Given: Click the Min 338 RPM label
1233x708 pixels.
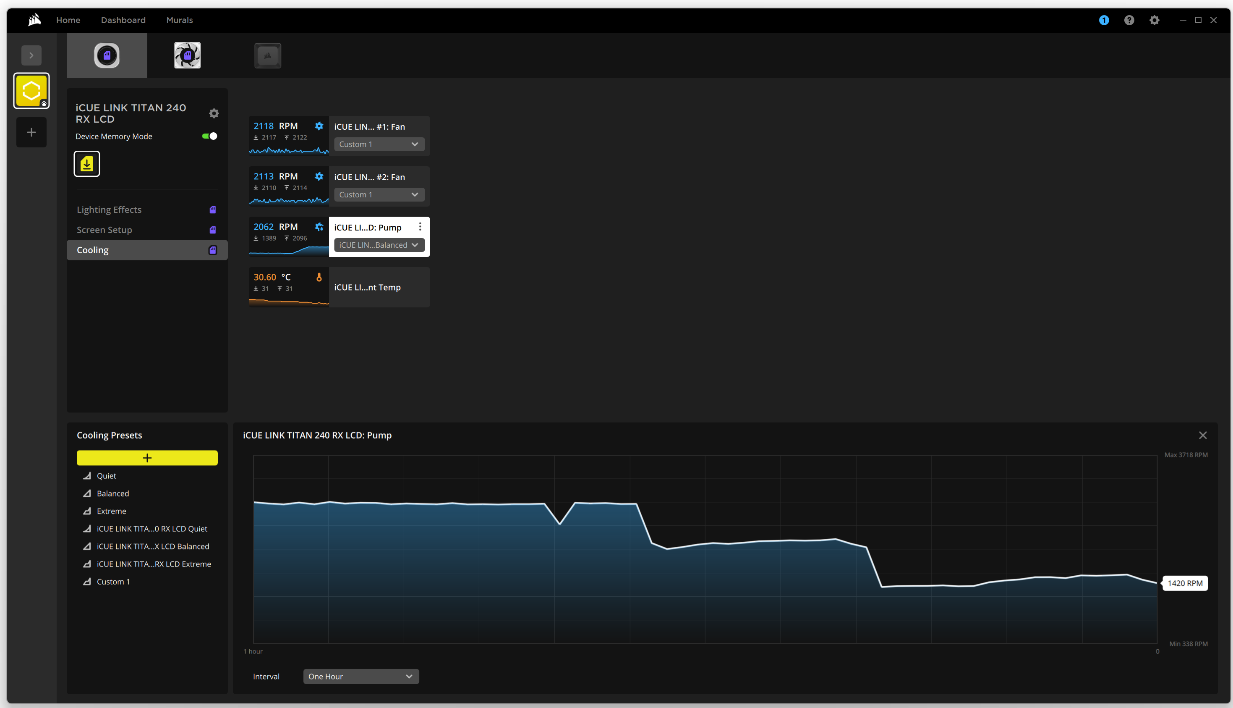Looking at the screenshot, I should [1189, 644].
